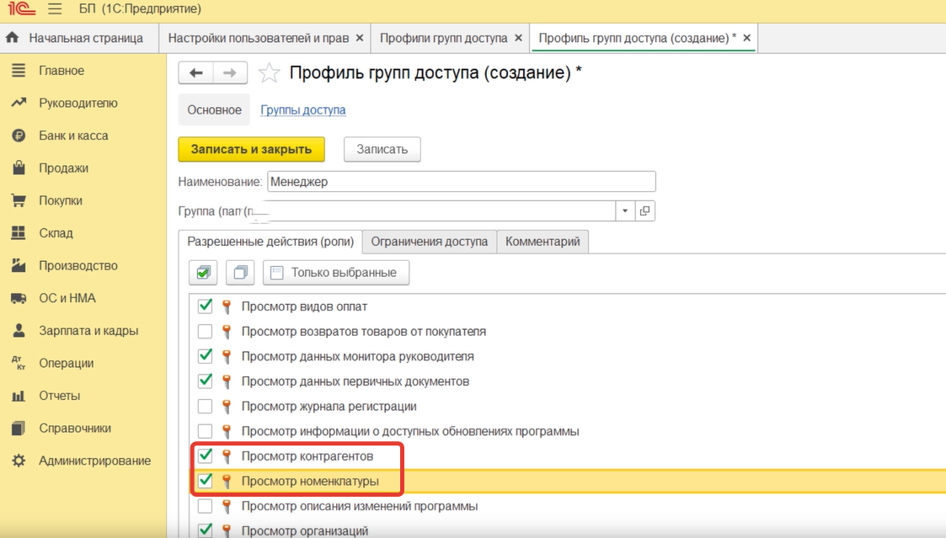The image size is (946, 538).
Task: Click the back navigation arrow
Action: (x=196, y=73)
